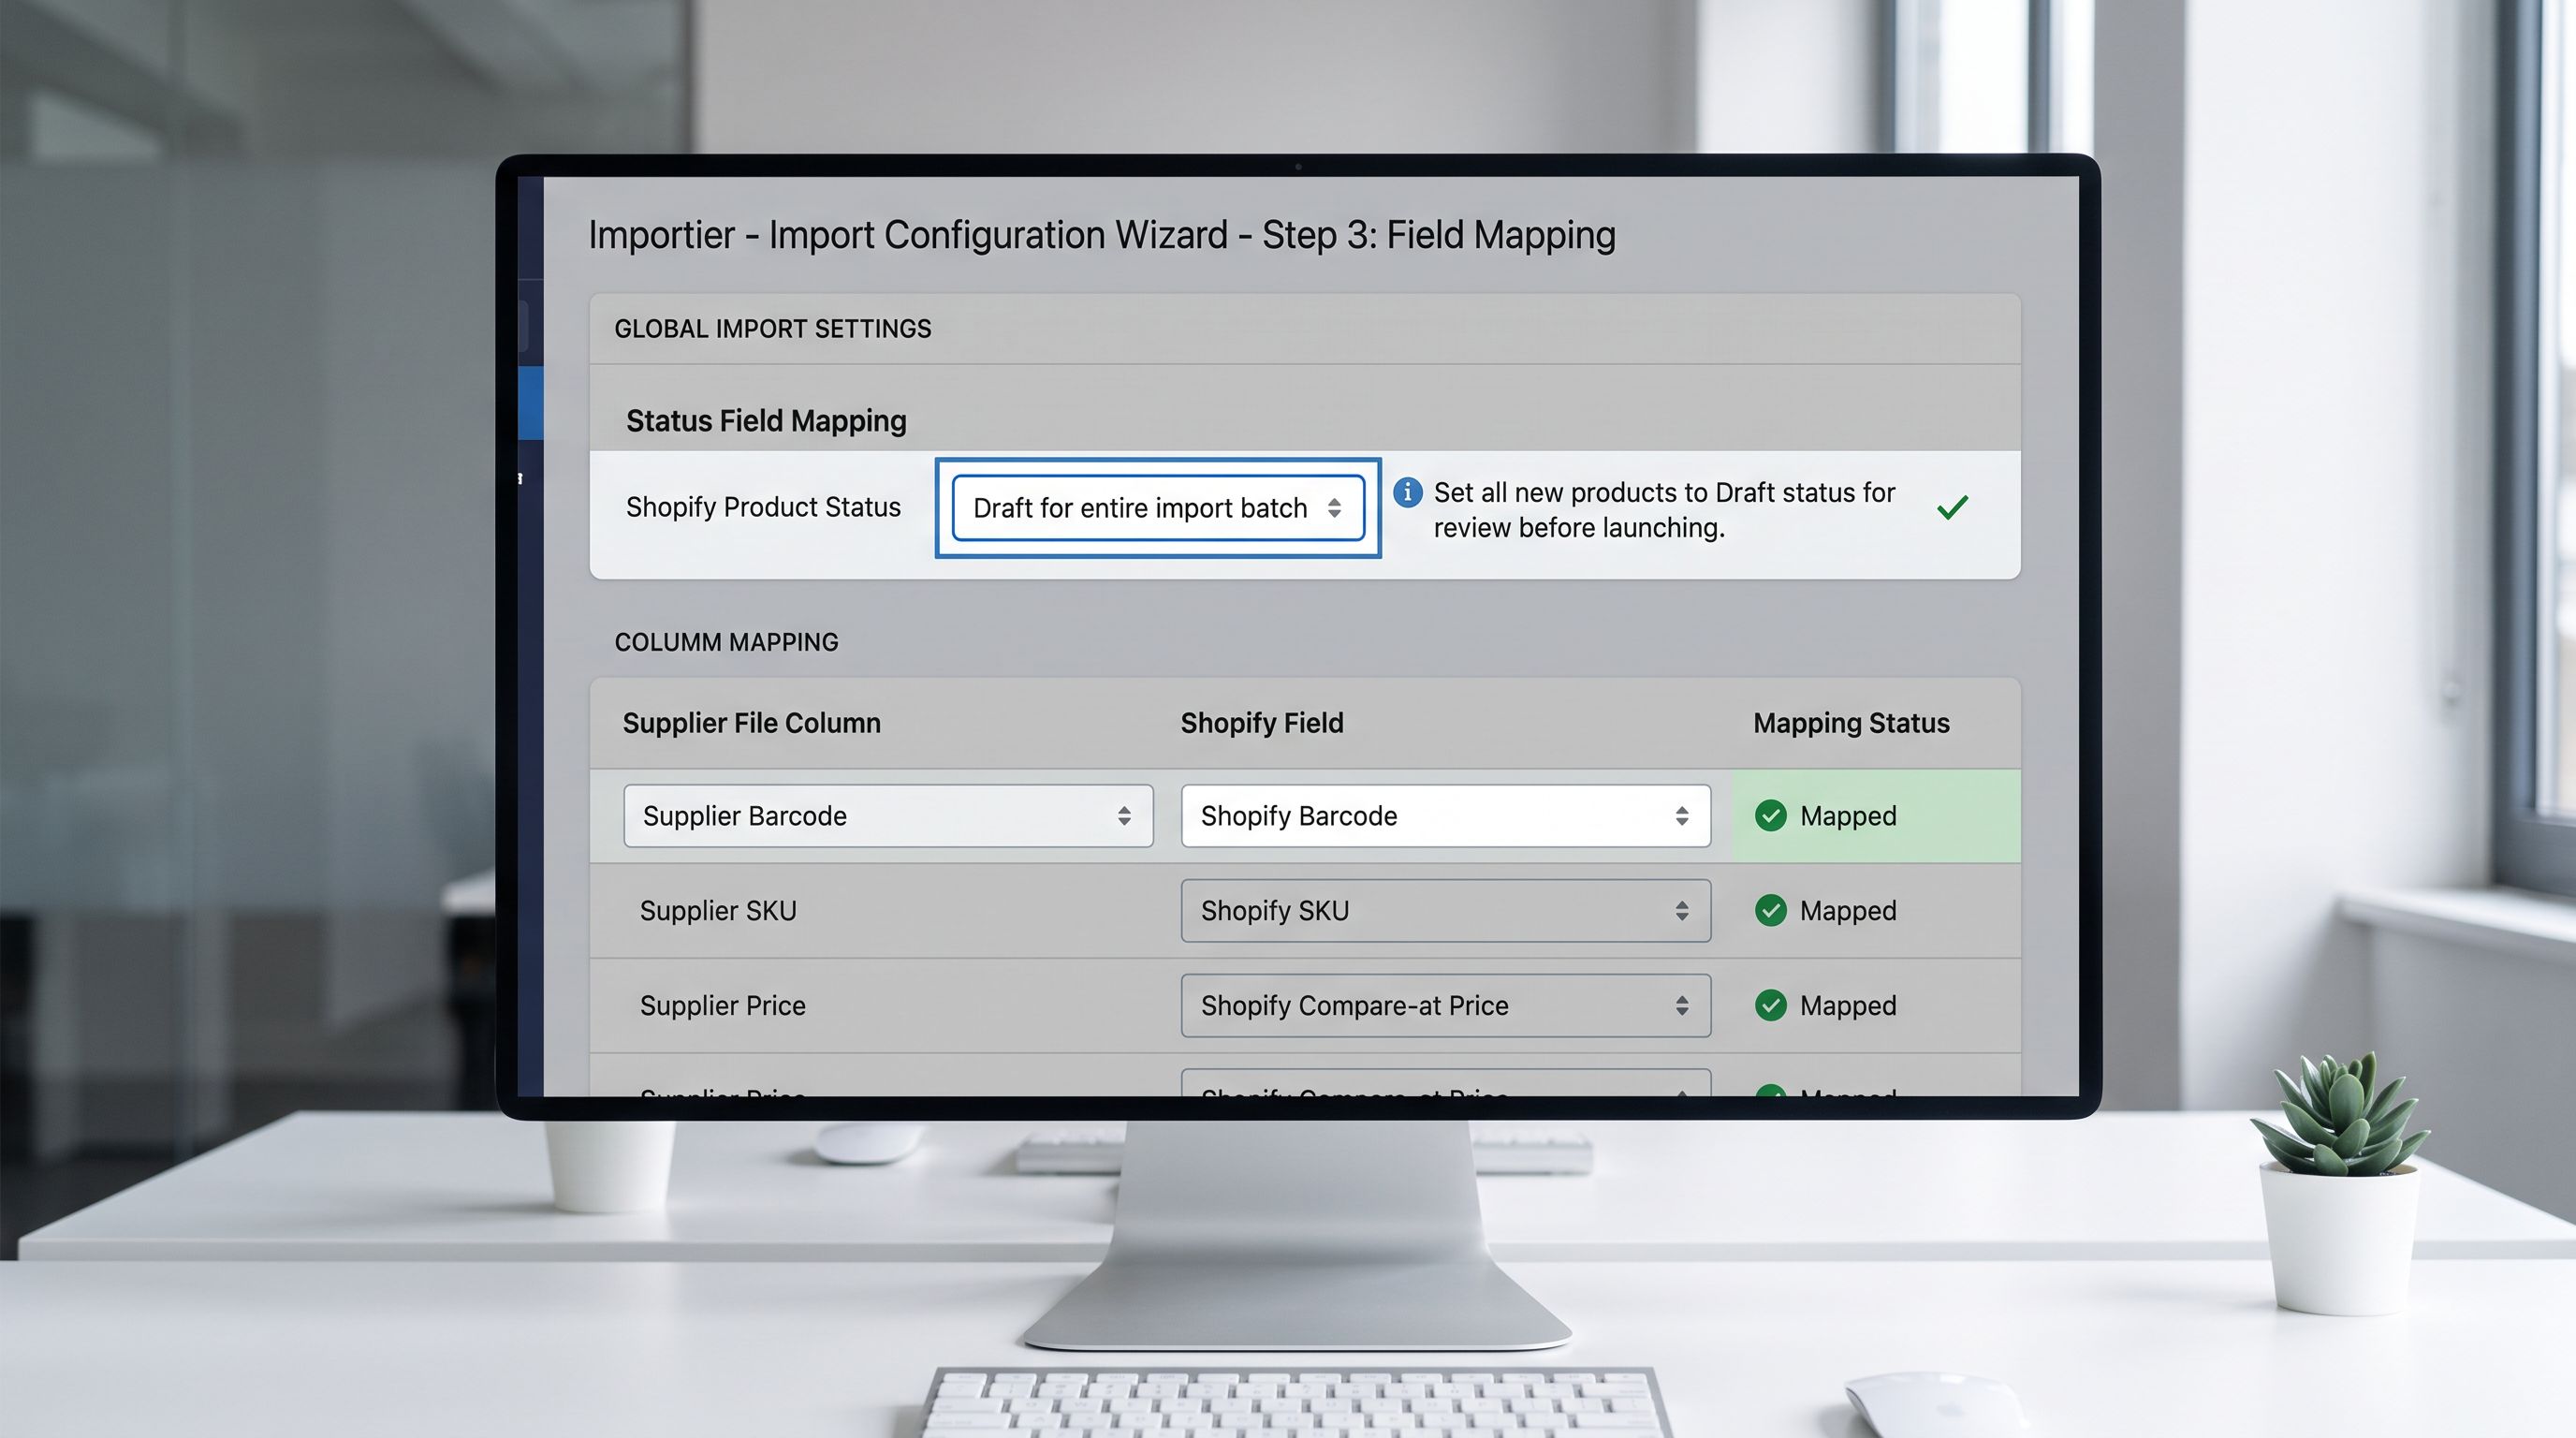The height and width of the screenshot is (1438, 2576).
Task: Click the green checkmark in Status Field Mapping row
Action: (1952, 507)
